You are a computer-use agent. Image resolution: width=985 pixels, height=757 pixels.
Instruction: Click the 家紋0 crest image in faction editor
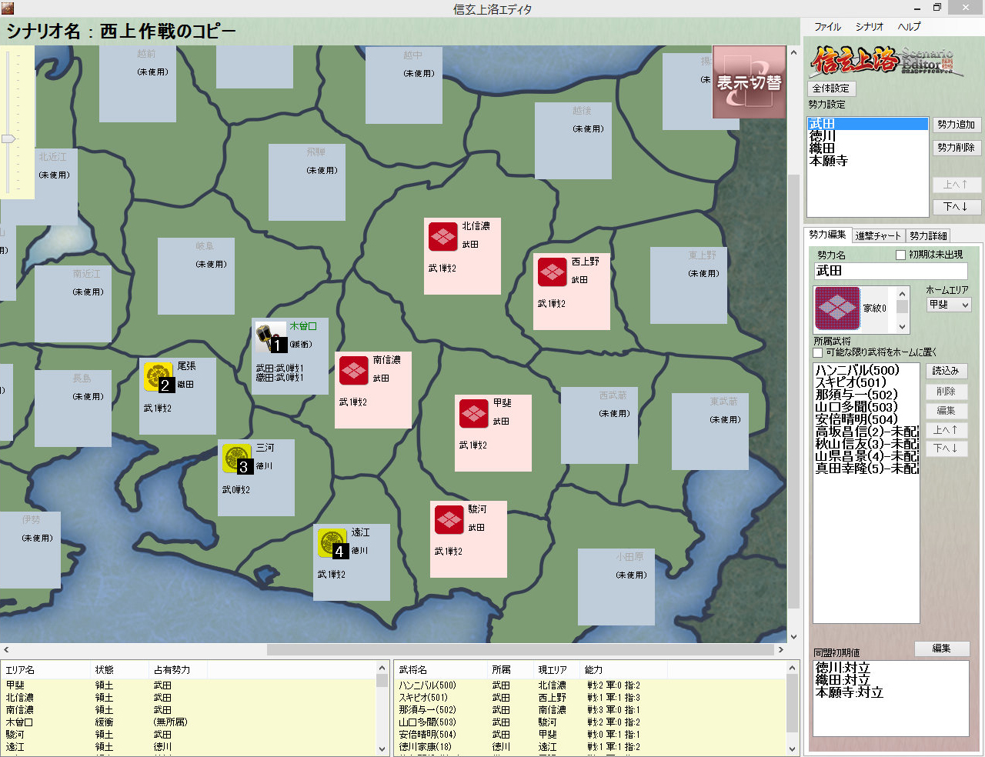(837, 308)
